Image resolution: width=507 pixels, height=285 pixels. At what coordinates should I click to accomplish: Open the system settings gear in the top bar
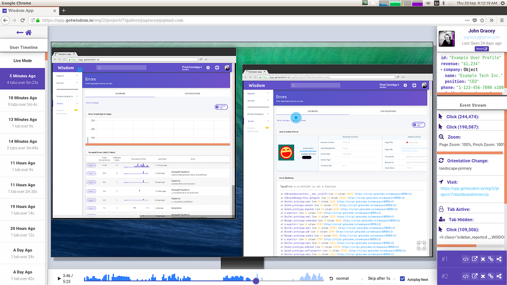point(503,3)
